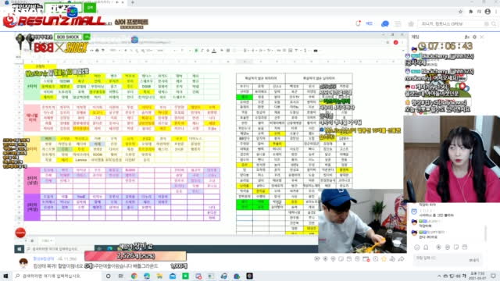500x281 pixels.
Task: Click the blue chat bubble icon in the header
Action: click(x=385, y=24)
